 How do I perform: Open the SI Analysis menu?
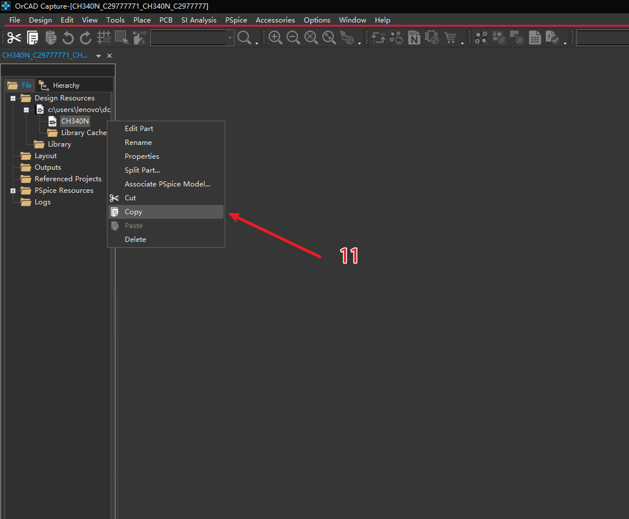[199, 20]
